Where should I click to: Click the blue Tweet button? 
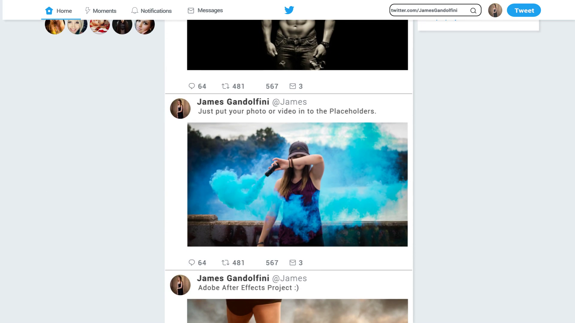pos(524,10)
